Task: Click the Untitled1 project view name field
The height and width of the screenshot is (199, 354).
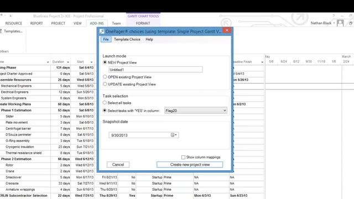Action: pyautogui.click(x=155, y=70)
